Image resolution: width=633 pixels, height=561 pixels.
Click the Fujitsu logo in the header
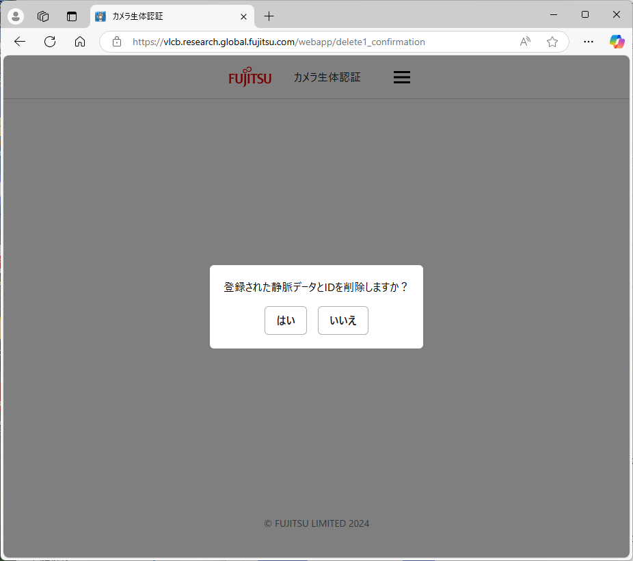(250, 77)
